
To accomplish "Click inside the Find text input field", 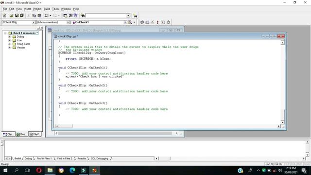I will [x=106, y=16].
